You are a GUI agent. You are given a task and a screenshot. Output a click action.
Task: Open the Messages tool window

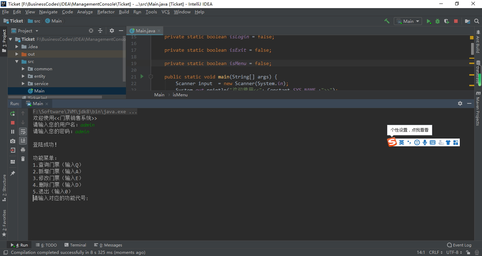(x=108, y=245)
